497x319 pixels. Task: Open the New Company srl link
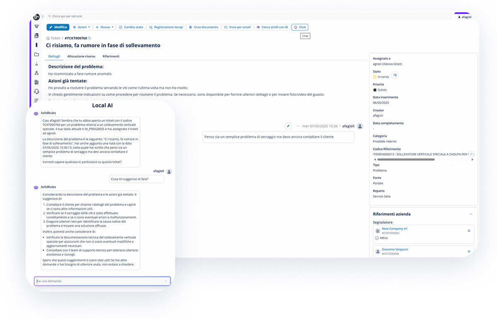[x=394, y=229]
